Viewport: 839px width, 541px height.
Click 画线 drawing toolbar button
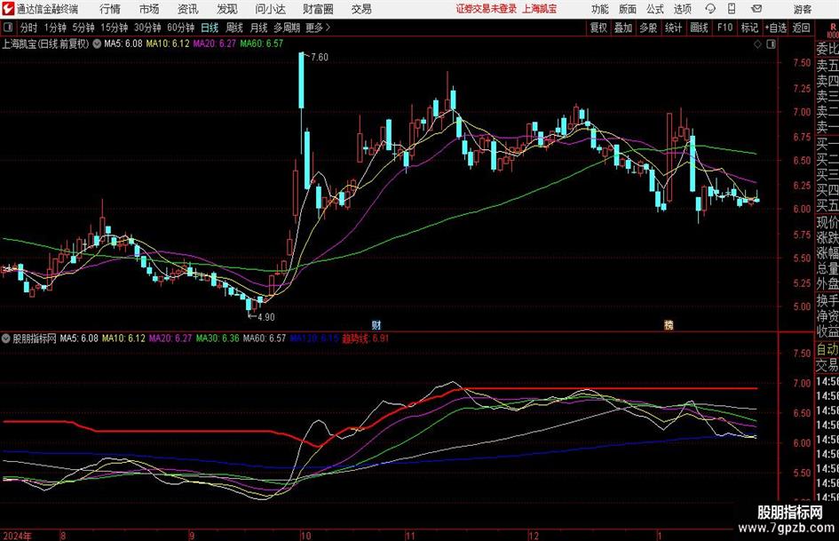pos(700,28)
